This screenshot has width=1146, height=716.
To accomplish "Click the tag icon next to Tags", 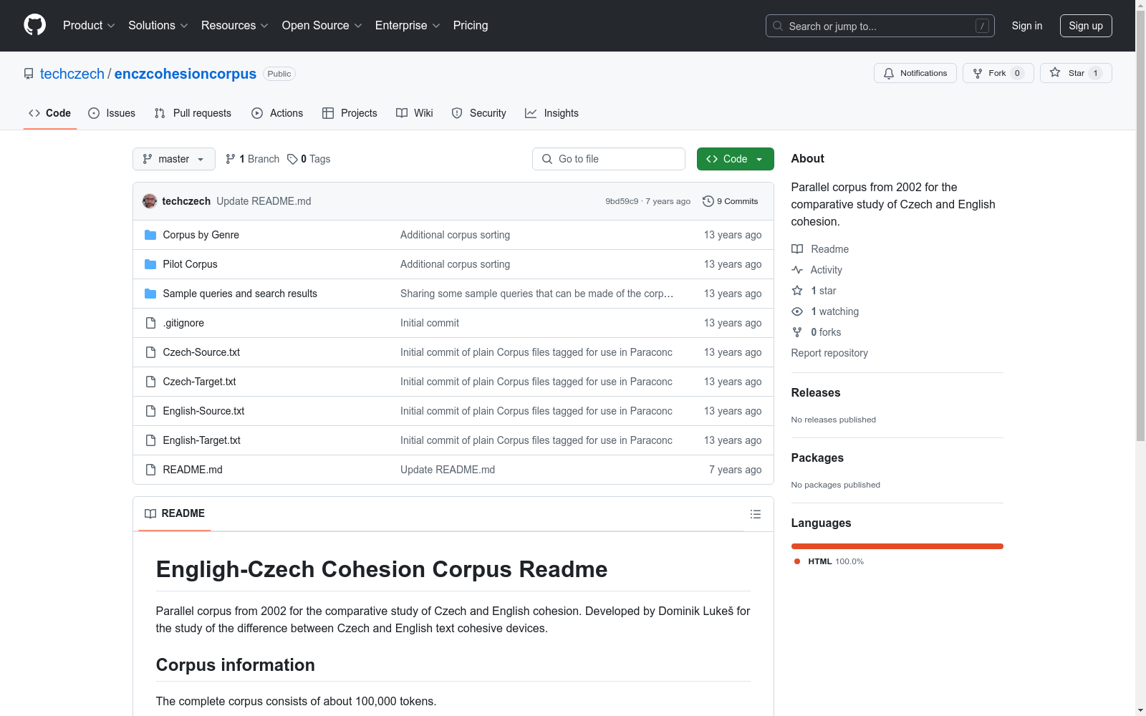I will pyautogui.click(x=292, y=159).
